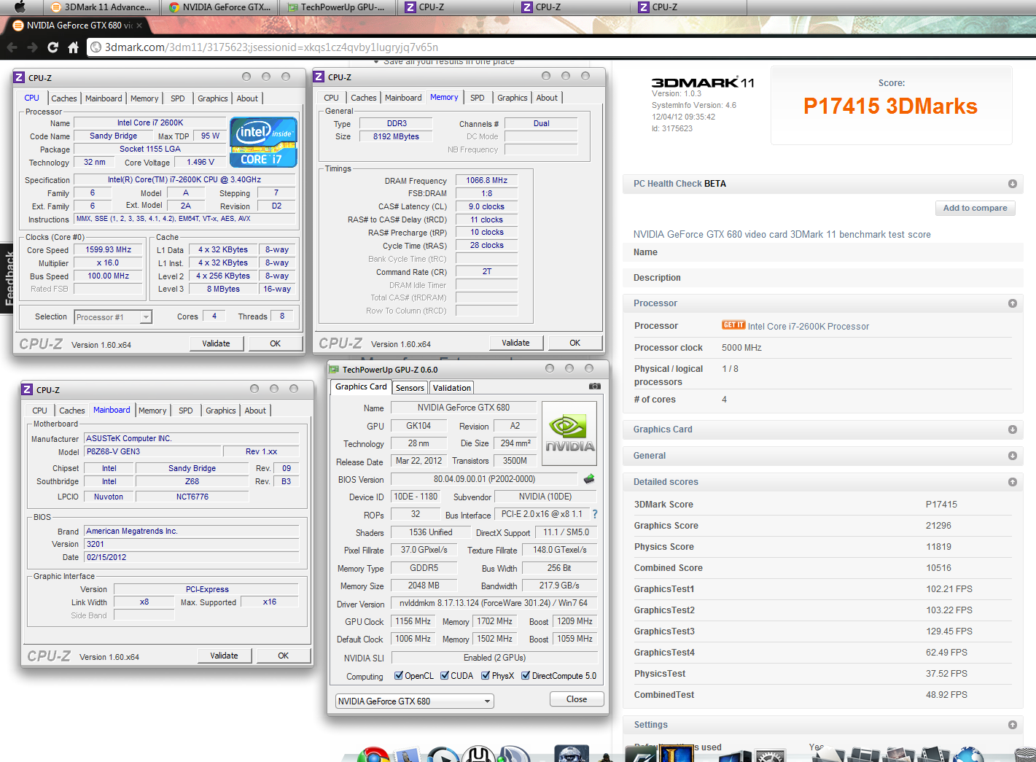The height and width of the screenshot is (762, 1036).
Task: Open the Apple menu icon
Action: click(20, 7)
